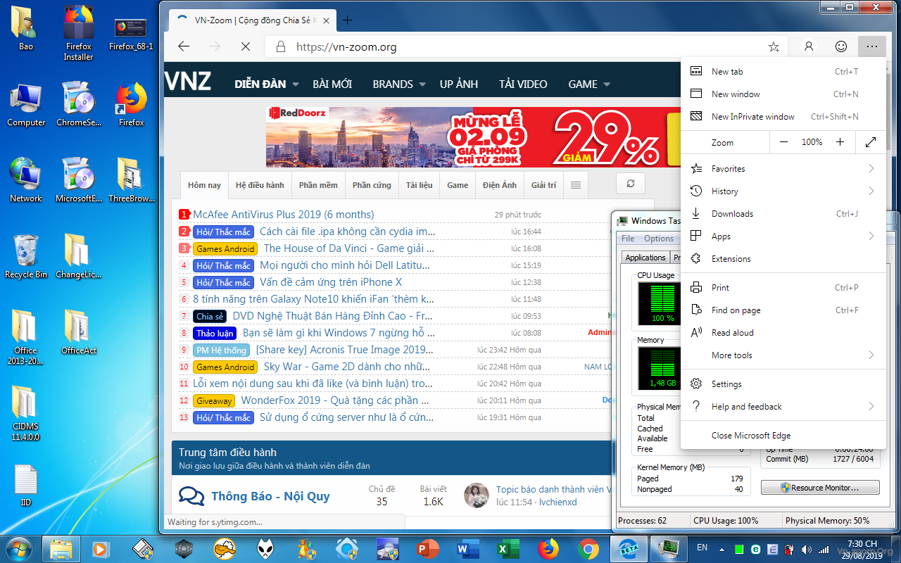Add this page to favorites star
The width and height of the screenshot is (901, 563).
click(x=774, y=46)
